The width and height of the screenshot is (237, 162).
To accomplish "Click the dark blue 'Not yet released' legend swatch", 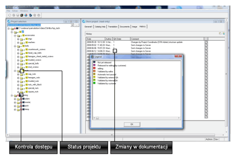I will pyautogui.click(x=94, y=62).
